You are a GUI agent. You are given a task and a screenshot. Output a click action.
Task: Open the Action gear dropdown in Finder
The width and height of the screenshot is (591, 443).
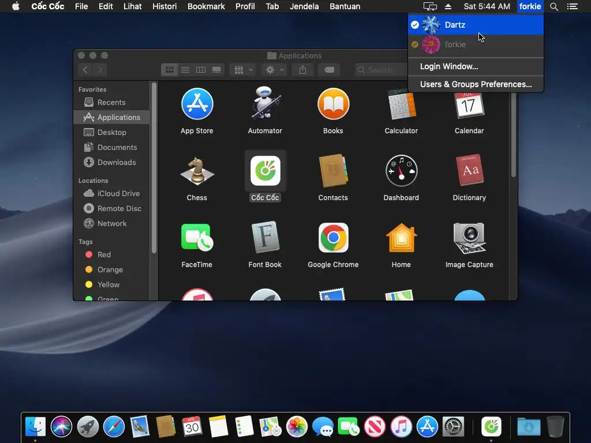(x=275, y=70)
